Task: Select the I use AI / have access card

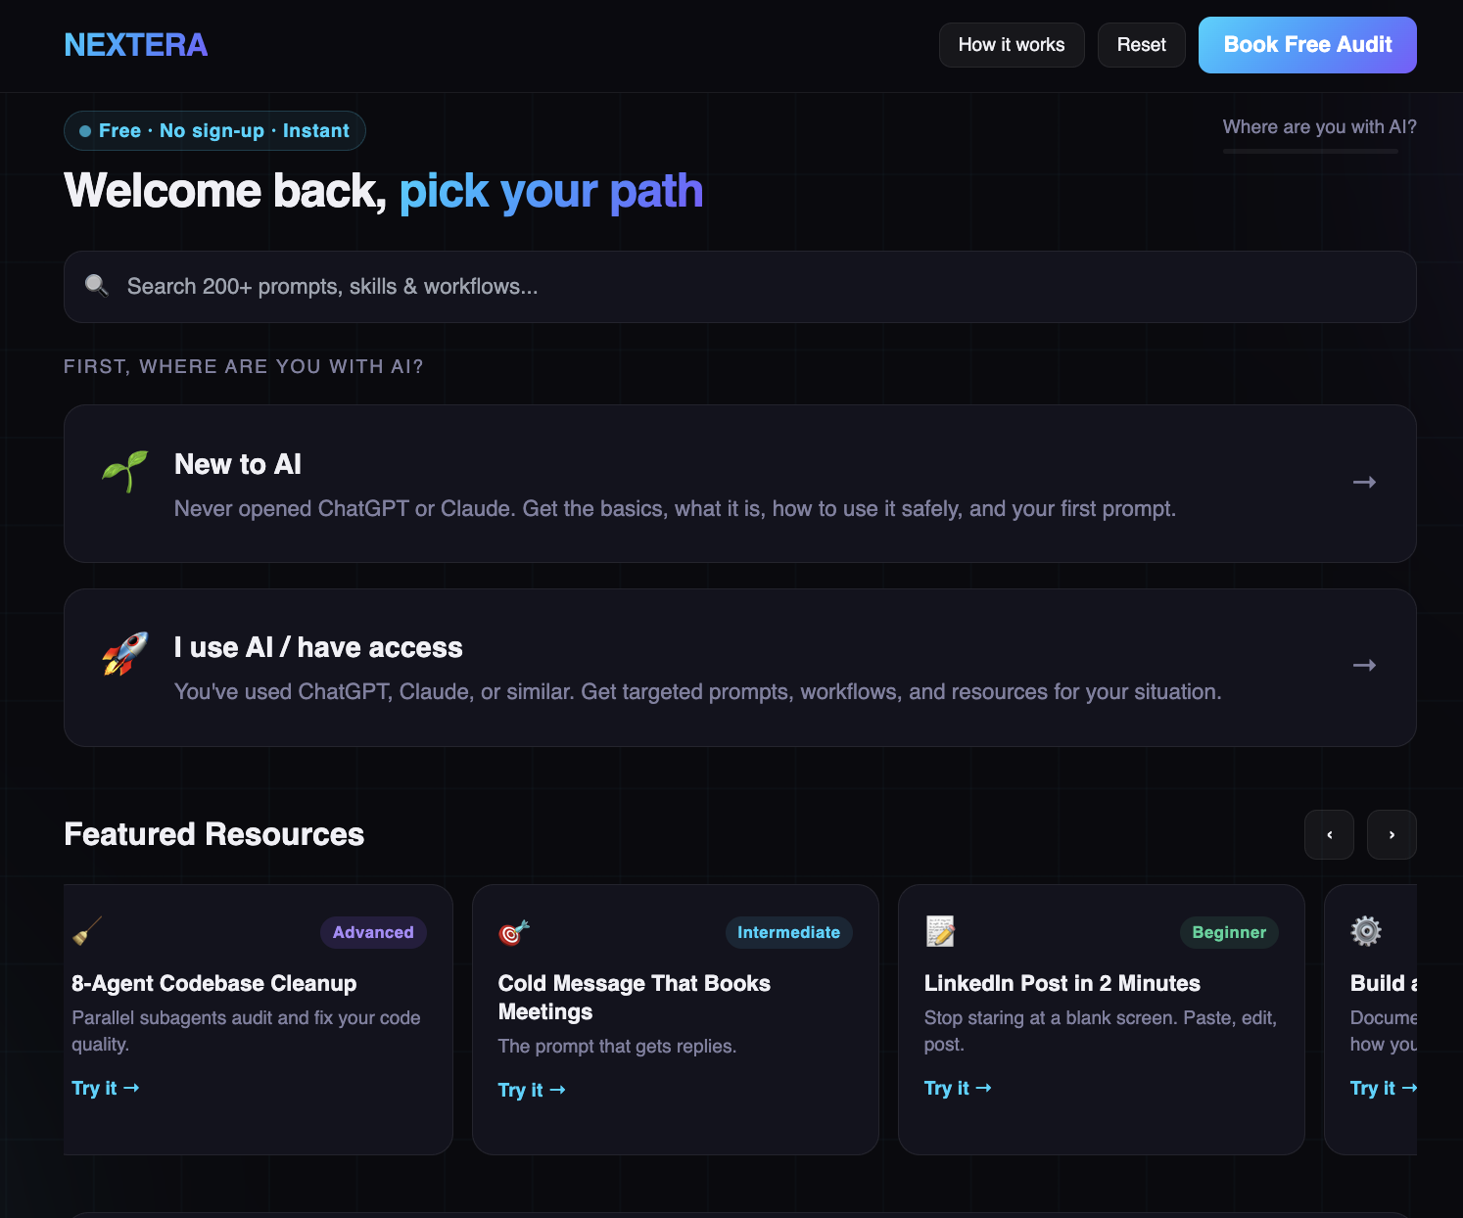Action: tap(740, 668)
